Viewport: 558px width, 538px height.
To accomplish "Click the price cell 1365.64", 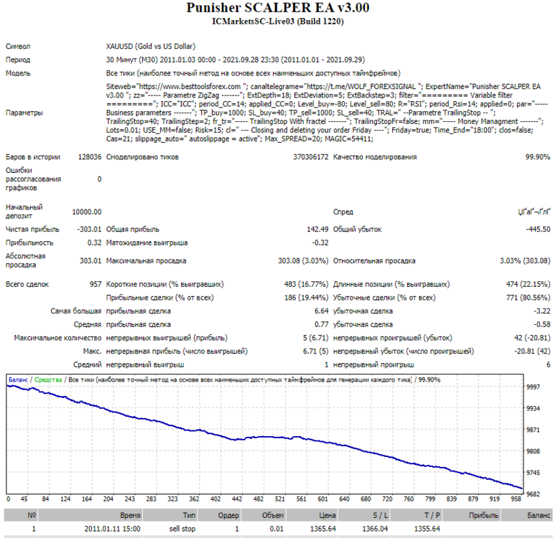I will pyautogui.click(x=322, y=529).
